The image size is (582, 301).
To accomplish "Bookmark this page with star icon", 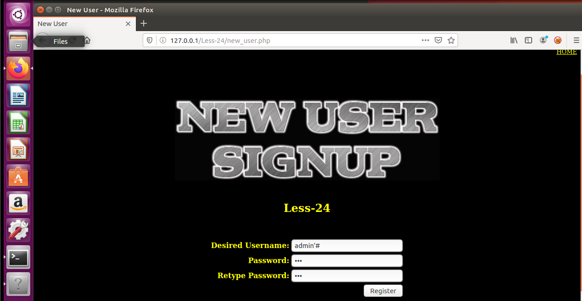I will point(451,40).
